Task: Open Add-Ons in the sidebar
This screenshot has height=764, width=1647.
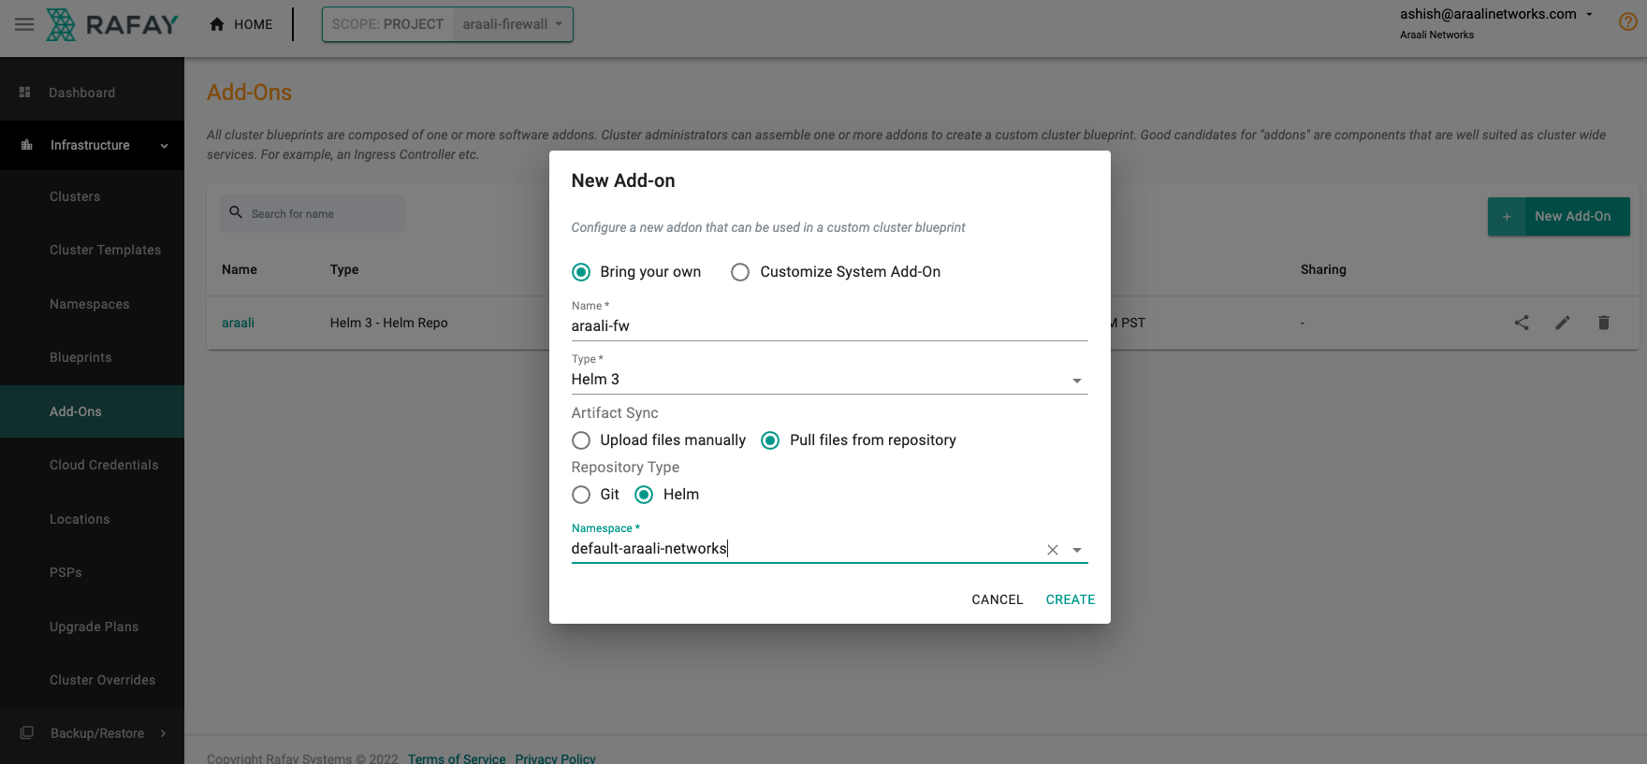Action: (x=92, y=411)
